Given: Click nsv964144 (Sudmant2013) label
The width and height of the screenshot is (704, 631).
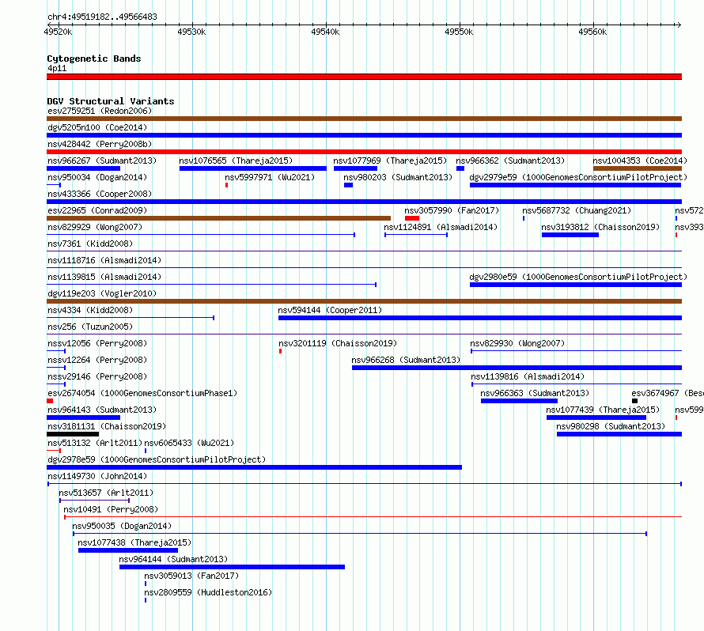Looking at the screenshot, I should [173, 559].
